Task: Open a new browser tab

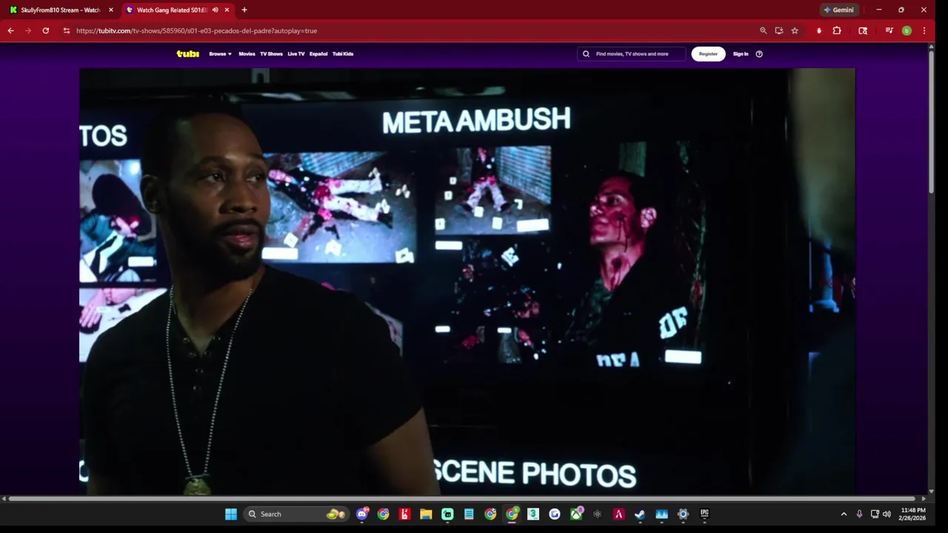Action: (244, 10)
